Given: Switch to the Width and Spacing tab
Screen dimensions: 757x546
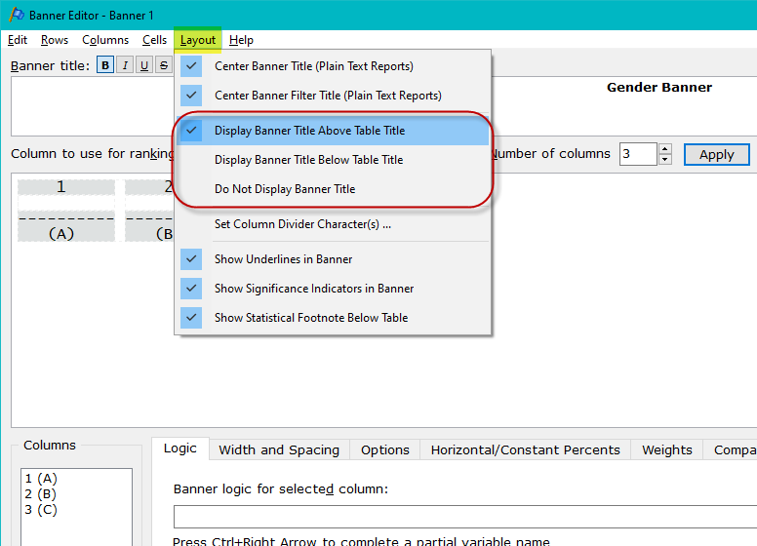Looking at the screenshot, I should [x=279, y=449].
